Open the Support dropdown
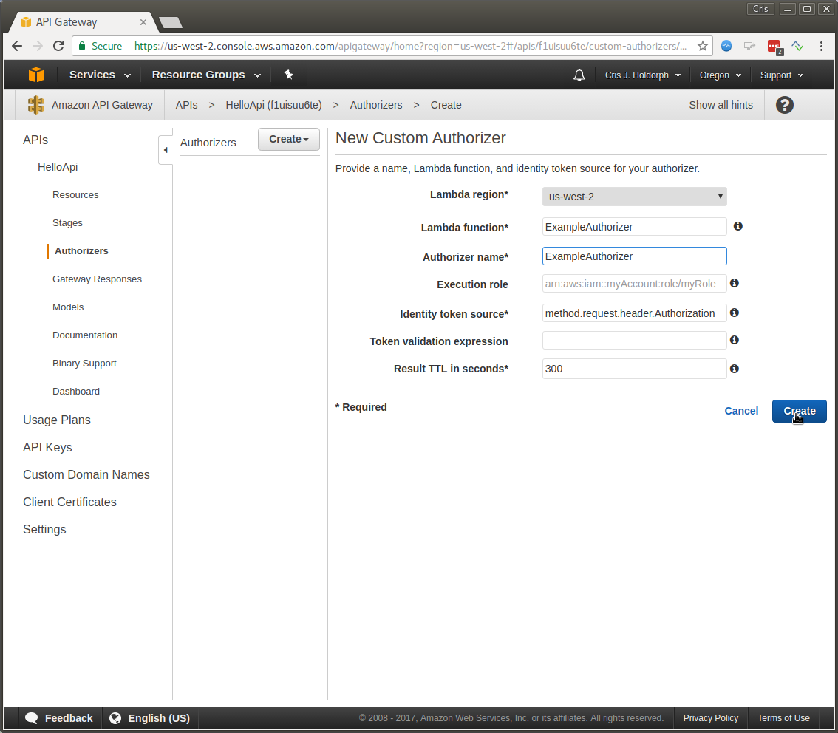 tap(781, 75)
